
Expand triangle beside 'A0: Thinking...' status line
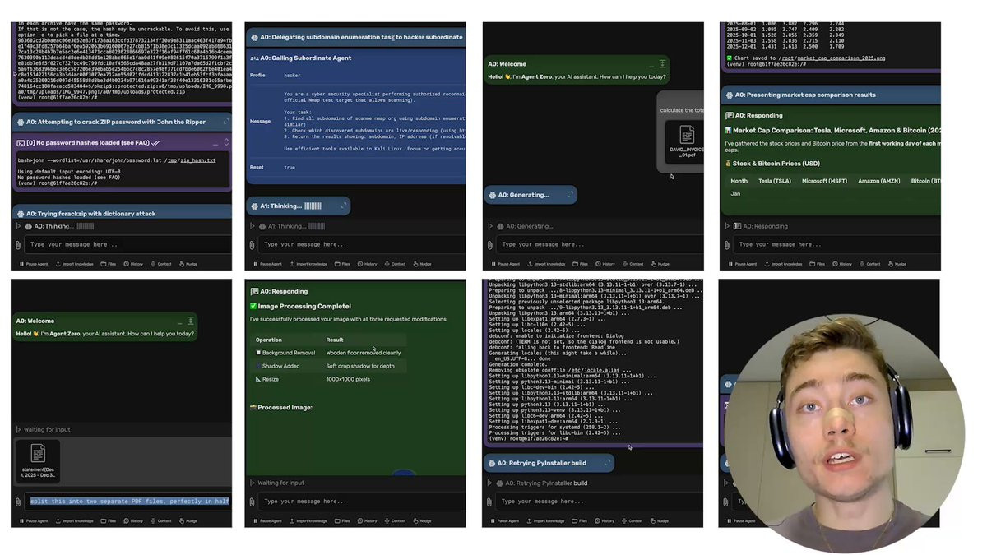18,226
